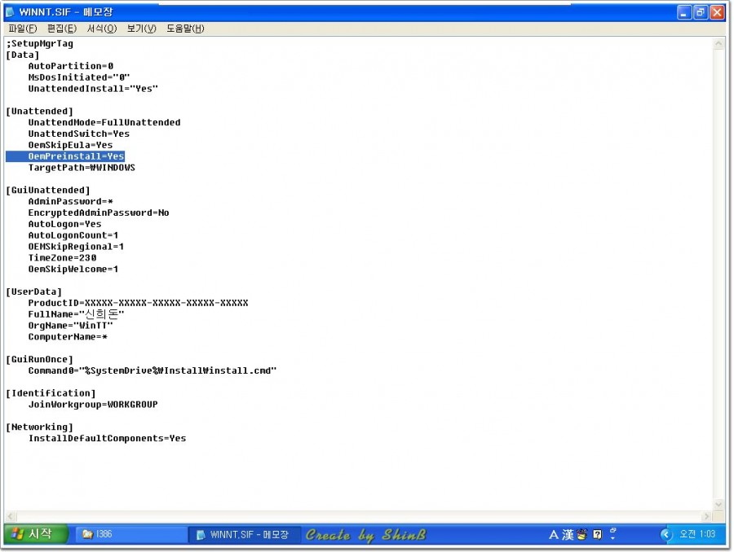Viewport: 734px width, 552px height.
Task: Click the AdminPassword=* line
Action: tap(70, 201)
